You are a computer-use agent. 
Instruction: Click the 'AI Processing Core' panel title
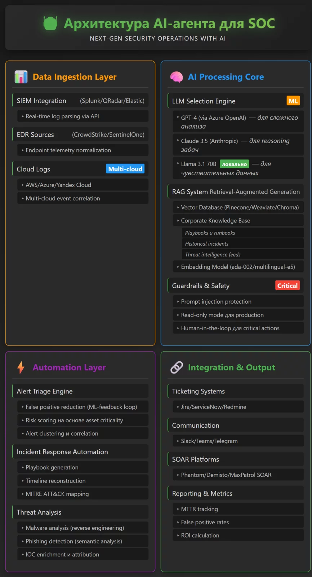click(x=226, y=77)
